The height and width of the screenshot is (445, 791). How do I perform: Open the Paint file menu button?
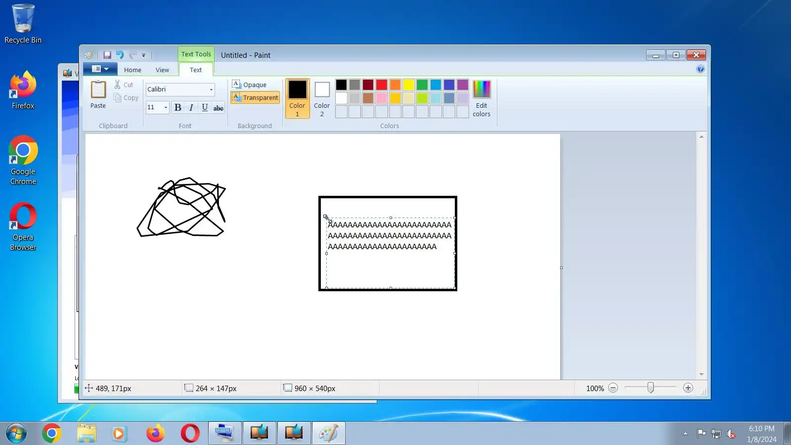point(100,69)
